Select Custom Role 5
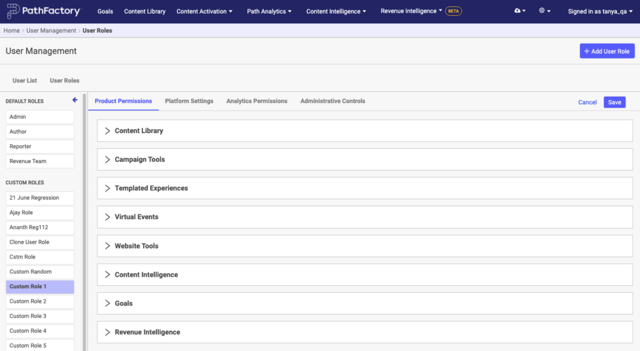 click(40, 345)
